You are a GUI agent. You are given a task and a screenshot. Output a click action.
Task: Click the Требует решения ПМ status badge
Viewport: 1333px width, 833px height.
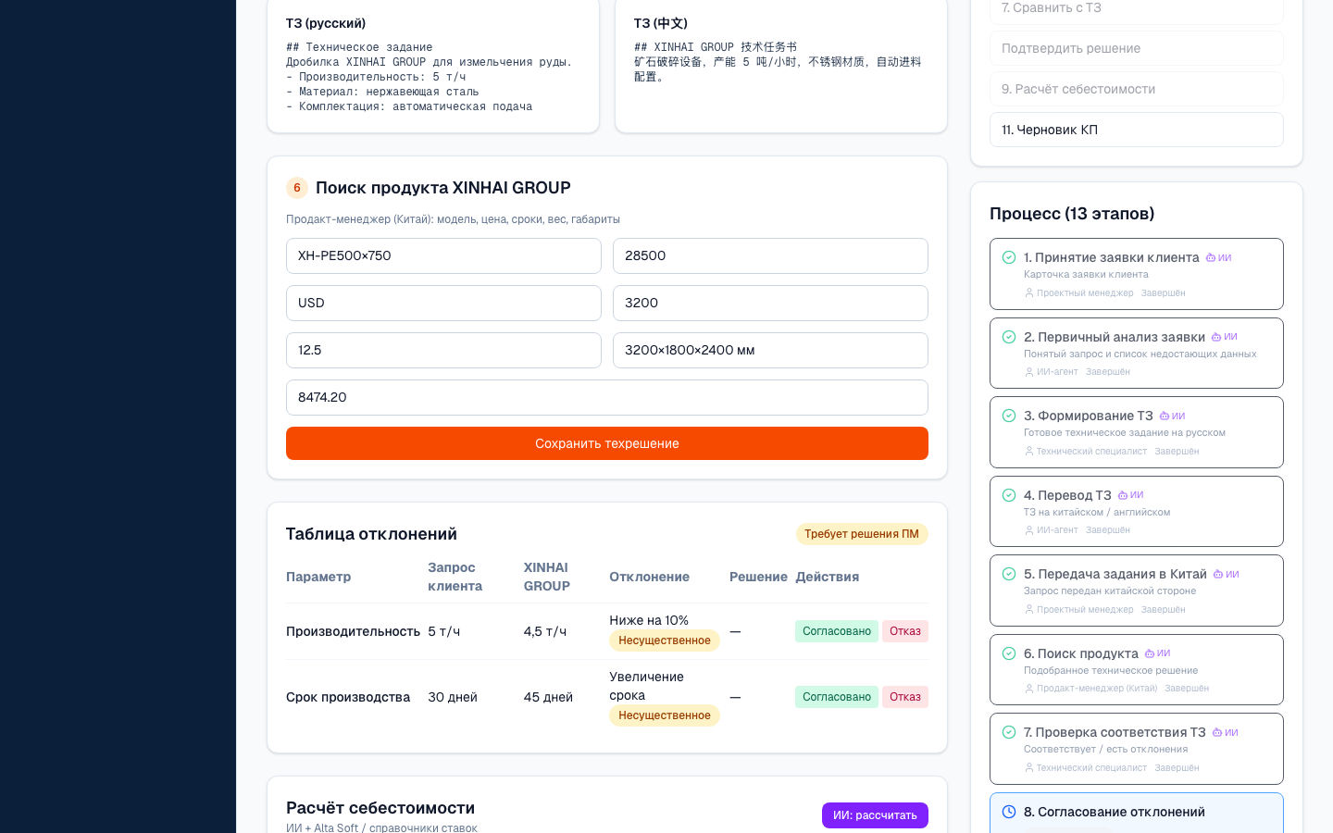[862, 534]
